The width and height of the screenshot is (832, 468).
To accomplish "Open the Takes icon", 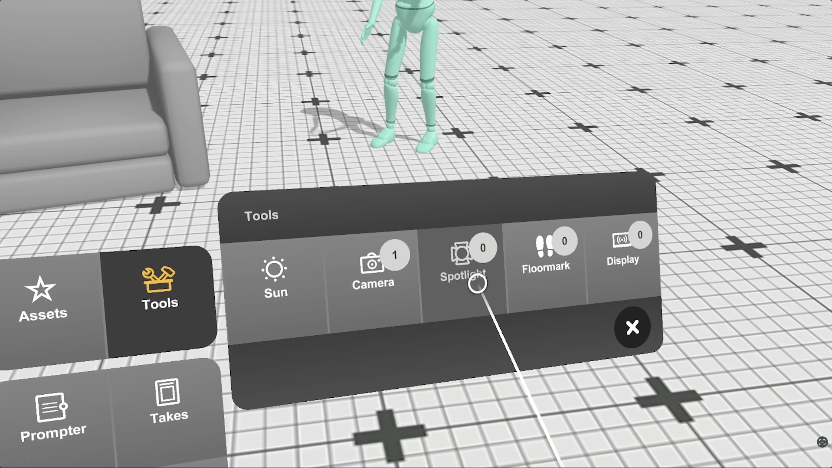I will [167, 392].
